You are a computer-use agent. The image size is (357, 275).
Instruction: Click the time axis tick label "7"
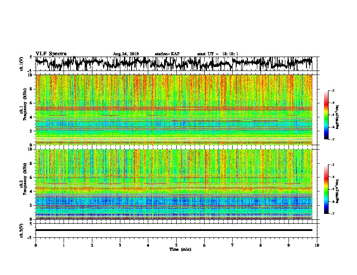point(233,245)
